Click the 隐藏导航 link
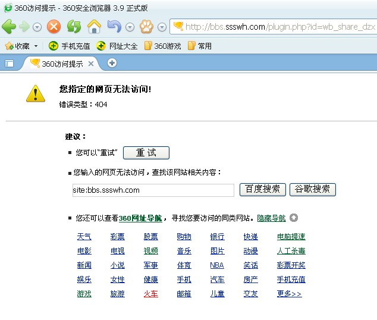The width and height of the screenshot is (377, 320). (271, 218)
